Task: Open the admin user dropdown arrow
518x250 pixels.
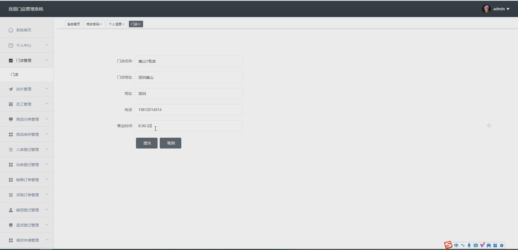Action: coord(508,9)
